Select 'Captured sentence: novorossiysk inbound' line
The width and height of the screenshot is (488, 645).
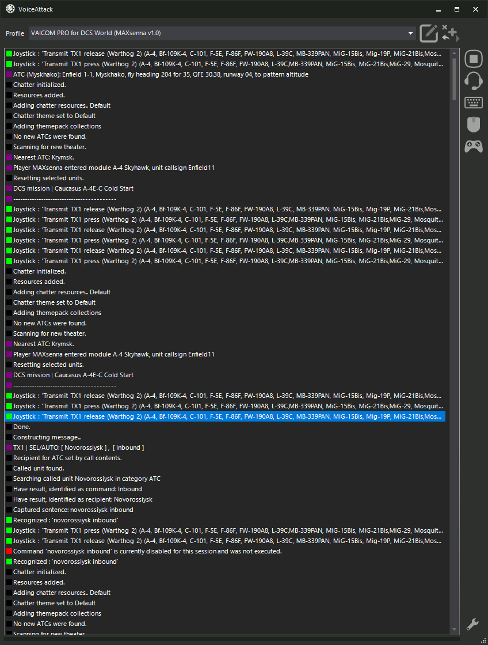pyautogui.click(x=225, y=510)
